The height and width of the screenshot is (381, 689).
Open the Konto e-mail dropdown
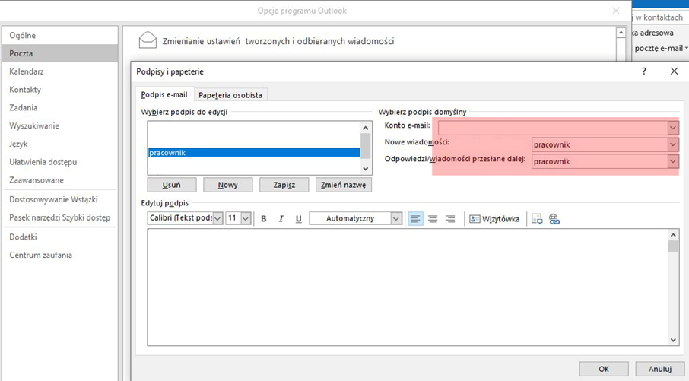click(672, 129)
